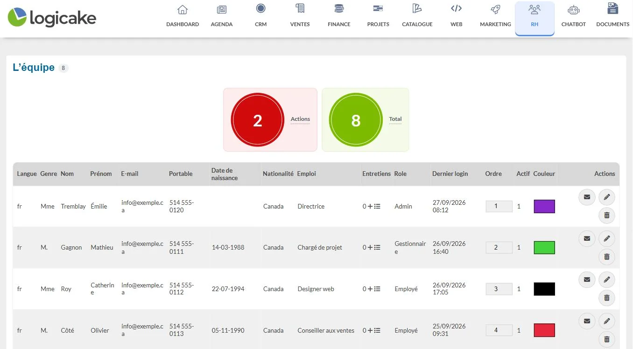Click the Dernier login column header

click(x=450, y=174)
